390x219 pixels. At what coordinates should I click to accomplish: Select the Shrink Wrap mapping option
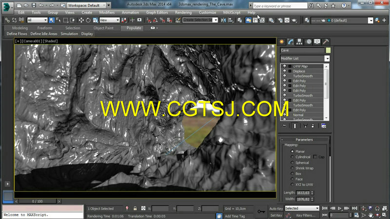pyautogui.click(x=292, y=168)
